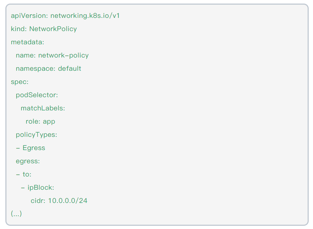The image size is (313, 229).
Task: Click the metadata: line
Action: click(x=27, y=42)
